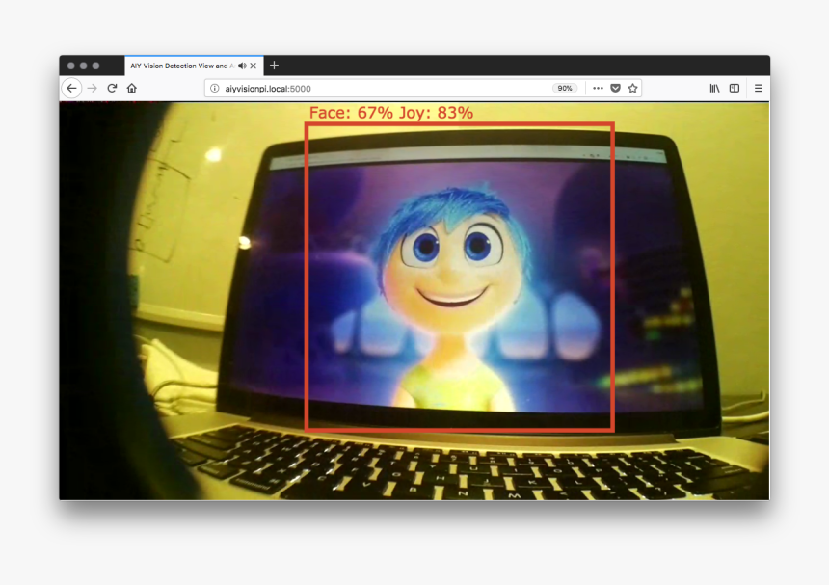The image size is (829, 585).
Task: Maximize the window with the third dot
Action: coord(95,66)
